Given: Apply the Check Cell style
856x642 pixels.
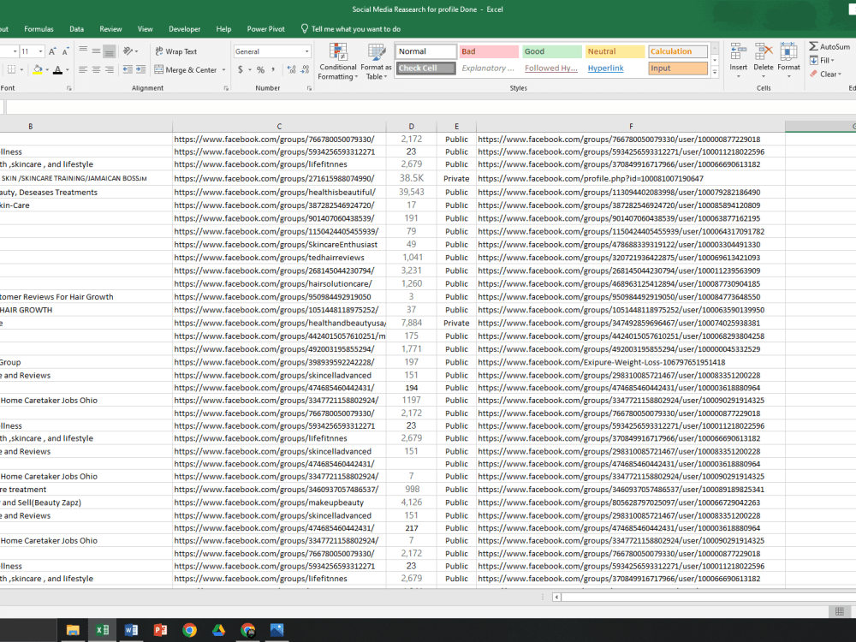Looking at the screenshot, I should coord(425,68).
